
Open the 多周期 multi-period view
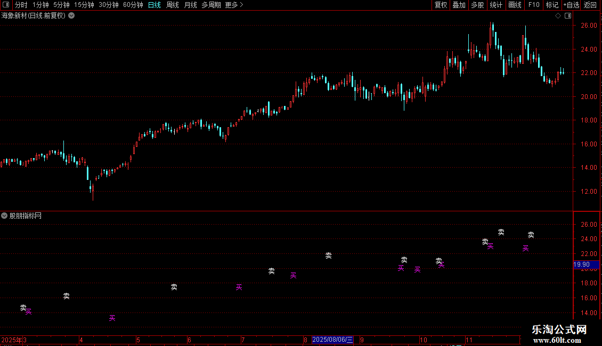(x=211, y=5)
